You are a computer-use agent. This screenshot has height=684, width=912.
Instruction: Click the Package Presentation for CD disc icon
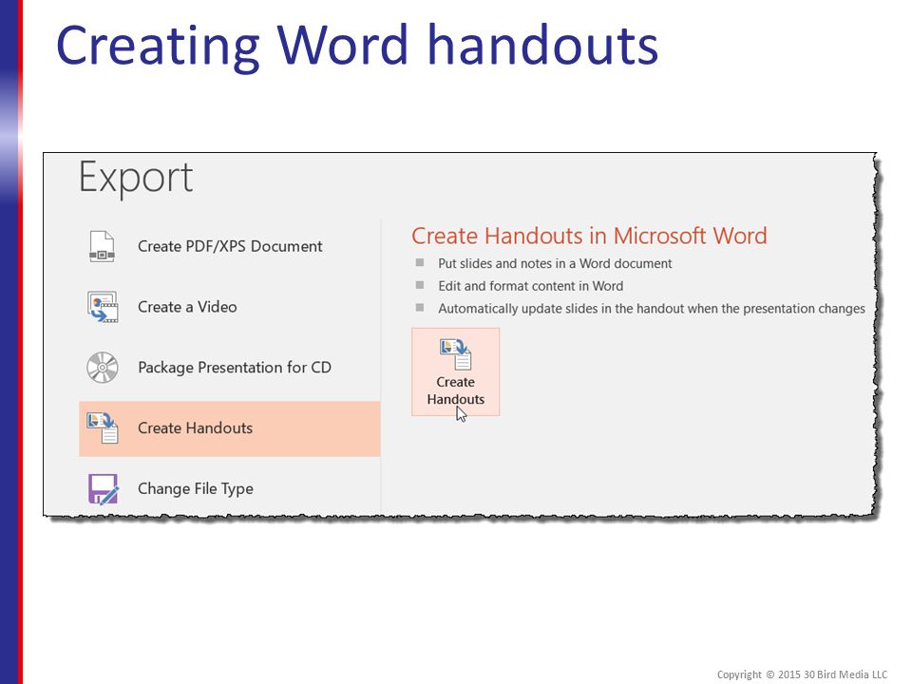click(103, 368)
